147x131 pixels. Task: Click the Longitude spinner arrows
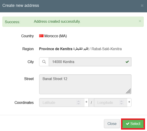pyautogui.click(x=121, y=103)
